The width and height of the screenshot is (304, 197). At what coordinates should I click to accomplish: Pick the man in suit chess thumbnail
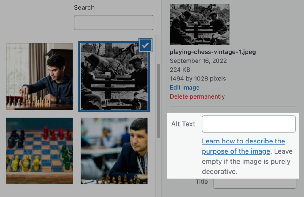(114, 151)
